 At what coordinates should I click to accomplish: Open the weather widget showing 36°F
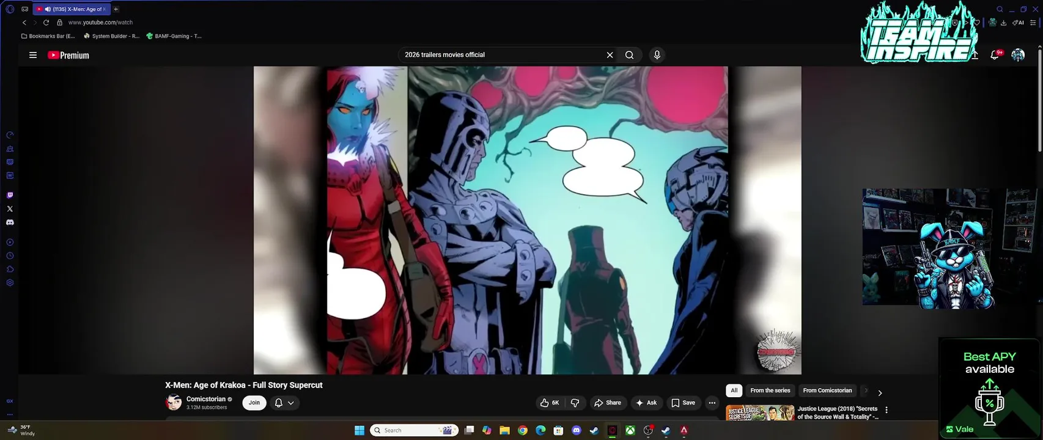pos(20,430)
